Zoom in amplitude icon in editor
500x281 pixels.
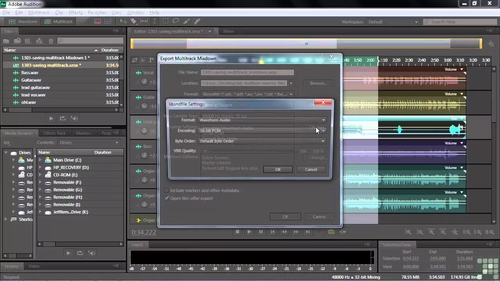[408, 232]
